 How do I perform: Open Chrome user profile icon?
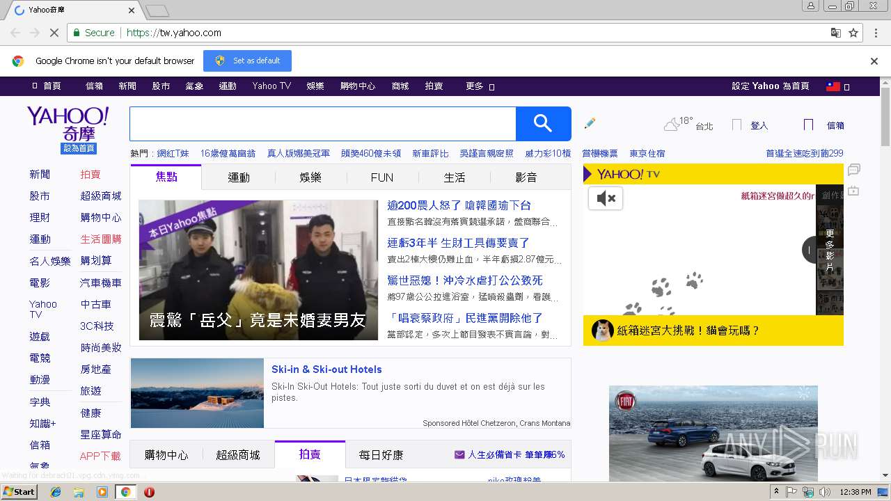coord(810,6)
